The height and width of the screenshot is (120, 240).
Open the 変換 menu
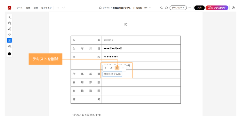tap(36, 8)
